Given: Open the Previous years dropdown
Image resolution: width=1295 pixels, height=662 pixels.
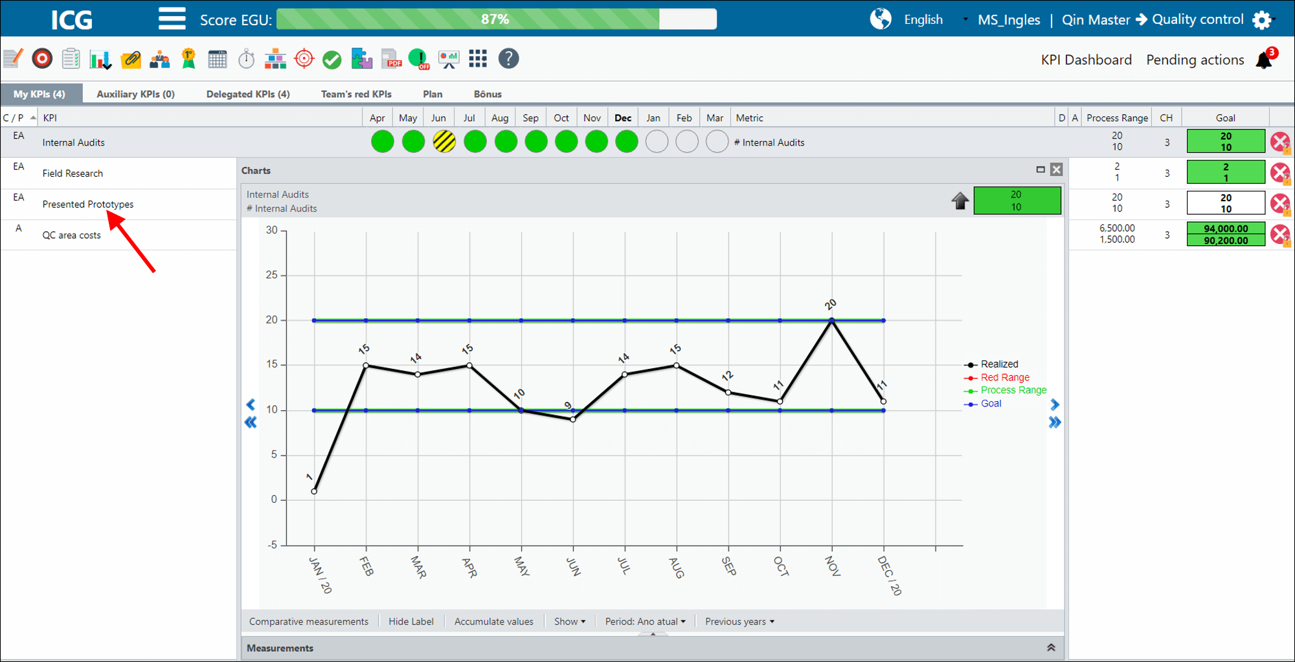Looking at the screenshot, I should tap(739, 621).
